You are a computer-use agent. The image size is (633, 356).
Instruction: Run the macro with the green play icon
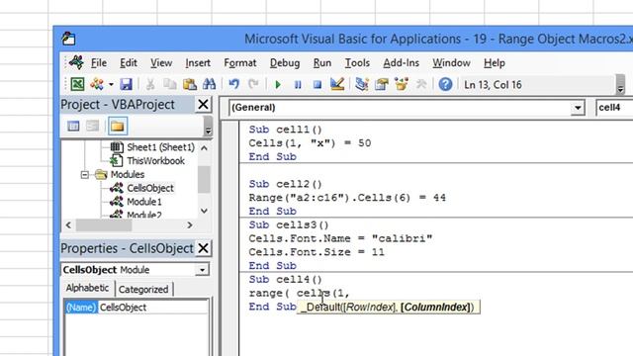pos(278,84)
